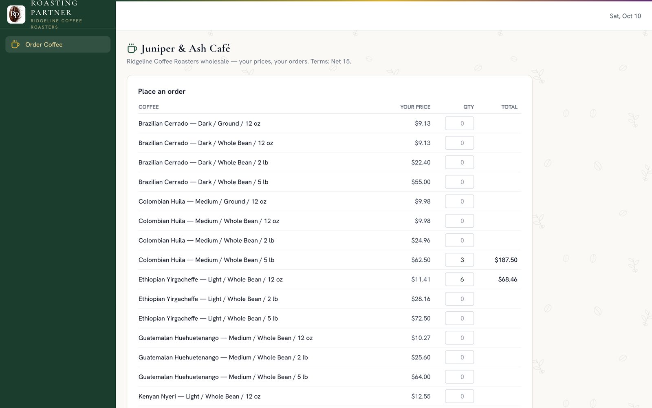Click the Place an order heading
Image resolution: width=652 pixels, height=408 pixels.
click(162, 91)
